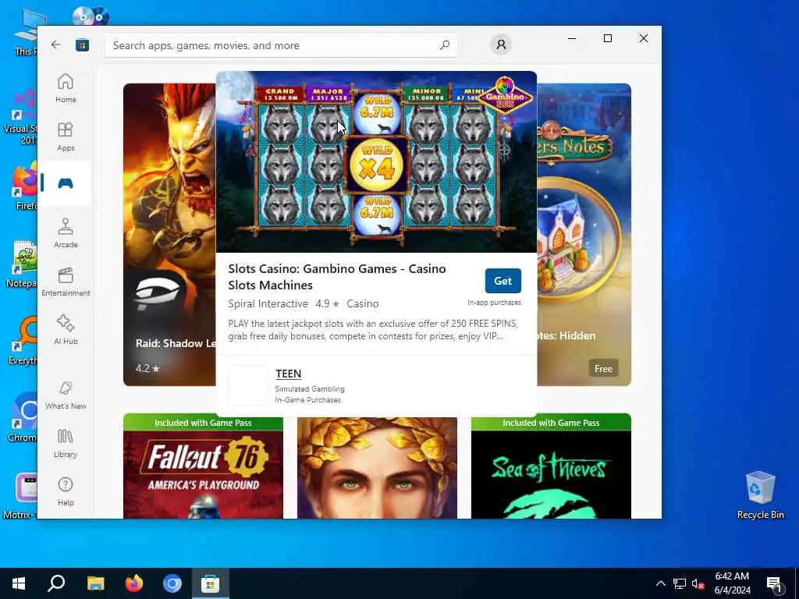This screenshot has width=799, height=599.
Task: Click the Microsoft Store logo icon
Action: [x=82, y=45]
